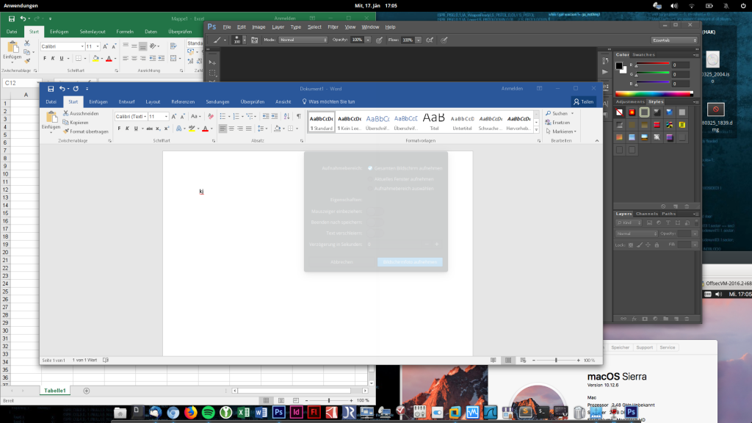Viewport: 752px width, 423px height.
Task: Open Referenzen tab in Word
Action: (x=183, y=101)
